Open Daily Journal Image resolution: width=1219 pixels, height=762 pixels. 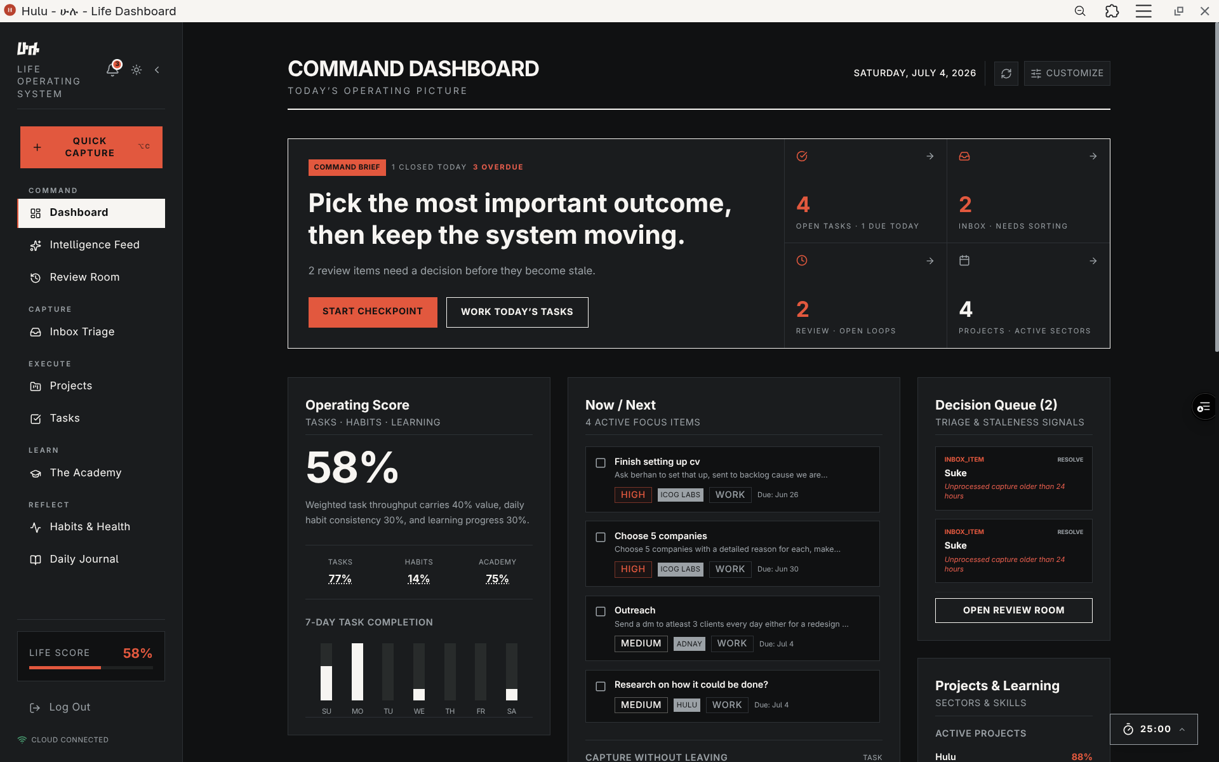click(x=91, y=559)
